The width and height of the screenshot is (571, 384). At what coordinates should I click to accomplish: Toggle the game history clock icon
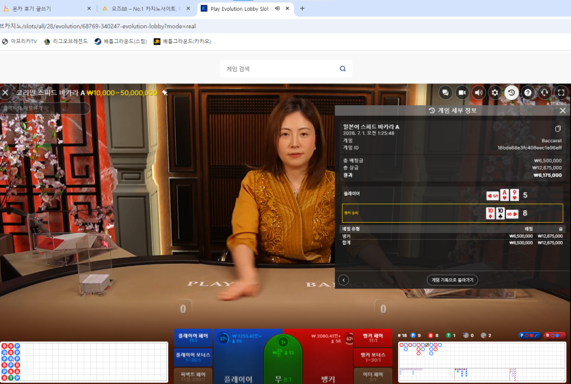(512, 93)
